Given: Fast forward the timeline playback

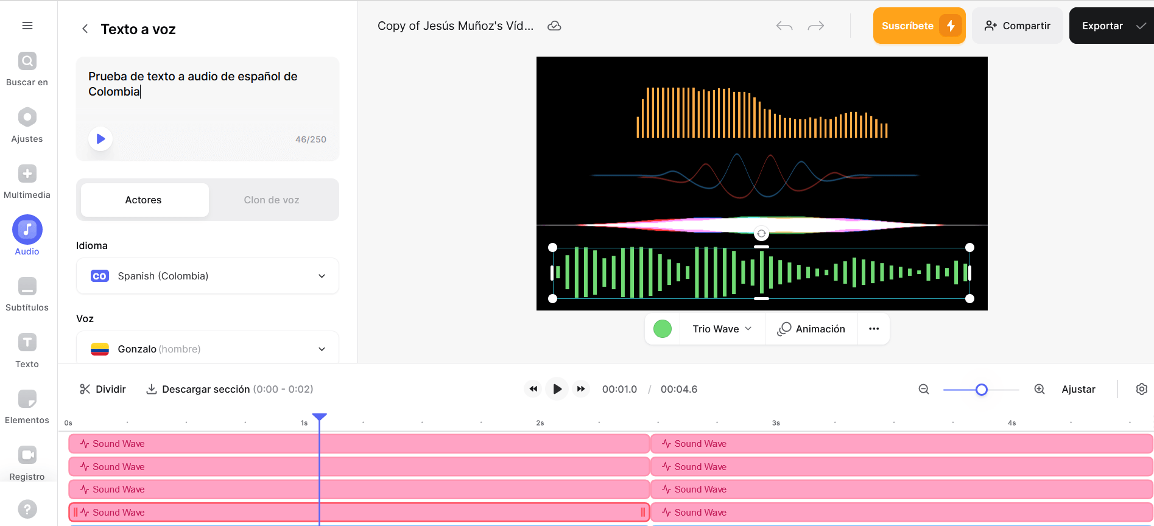Looking at the screenshot, I should pyautogui.click(x=581, y=389).
